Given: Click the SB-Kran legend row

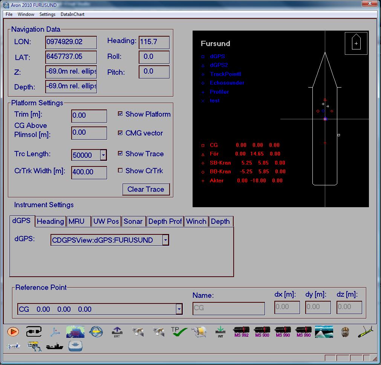Looking at the screenshot, I should pyautogui.click(x=243, y=163).
